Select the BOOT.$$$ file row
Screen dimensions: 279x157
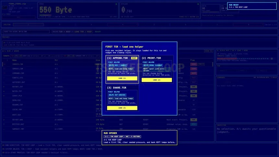tap(107, 115)
